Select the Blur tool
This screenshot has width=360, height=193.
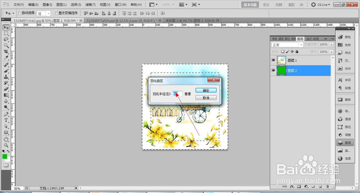click(x=6, y=101)
